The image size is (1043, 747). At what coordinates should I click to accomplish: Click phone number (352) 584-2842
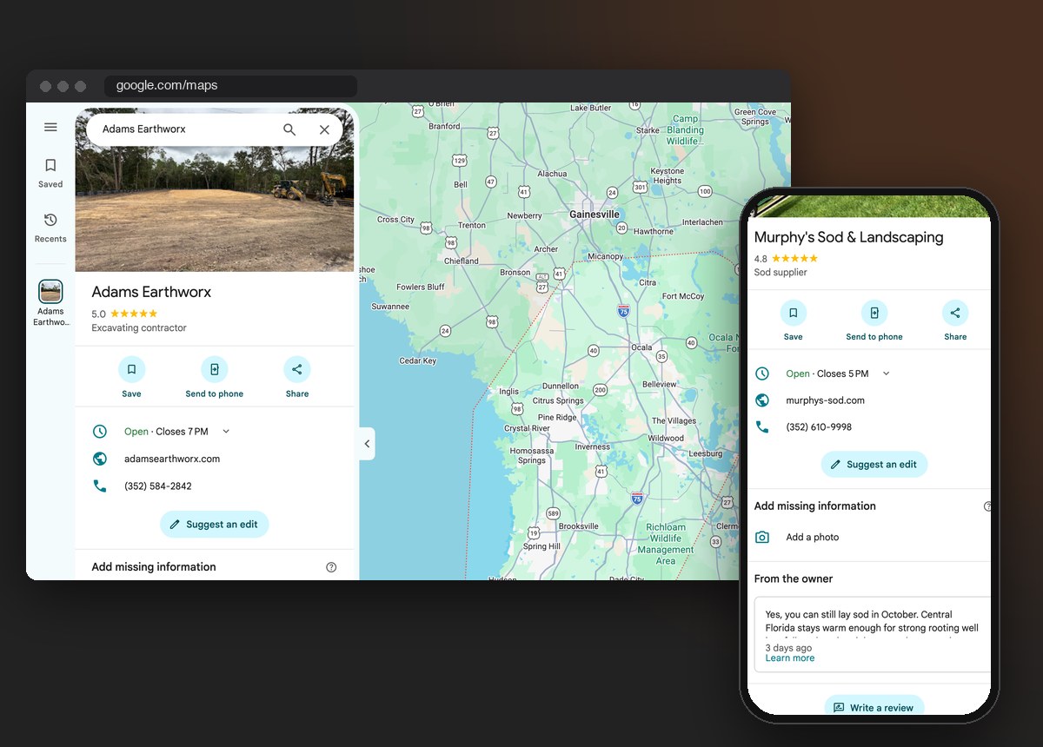tap(158, 486)
